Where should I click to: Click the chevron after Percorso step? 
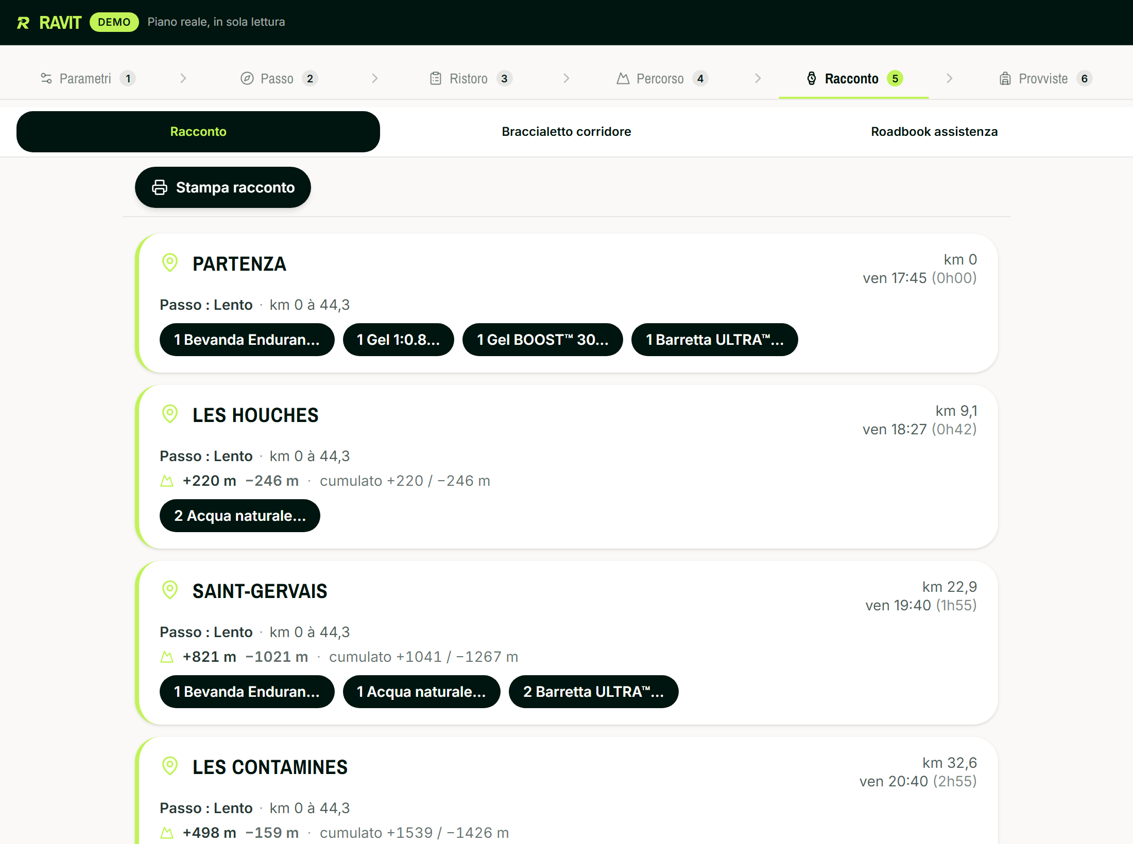pos(758,78)
